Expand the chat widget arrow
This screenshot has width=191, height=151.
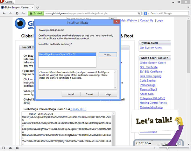coord(179,143)
